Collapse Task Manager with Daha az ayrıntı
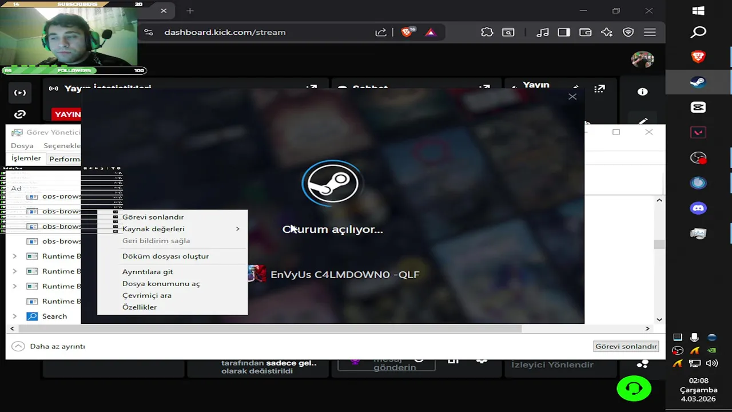The image size is (732, 412). point(48,346)
